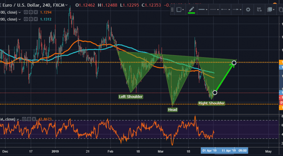Select the line color pencil with green swatch
The width and height of the screenshot is (283, 156).
[191, 10]
